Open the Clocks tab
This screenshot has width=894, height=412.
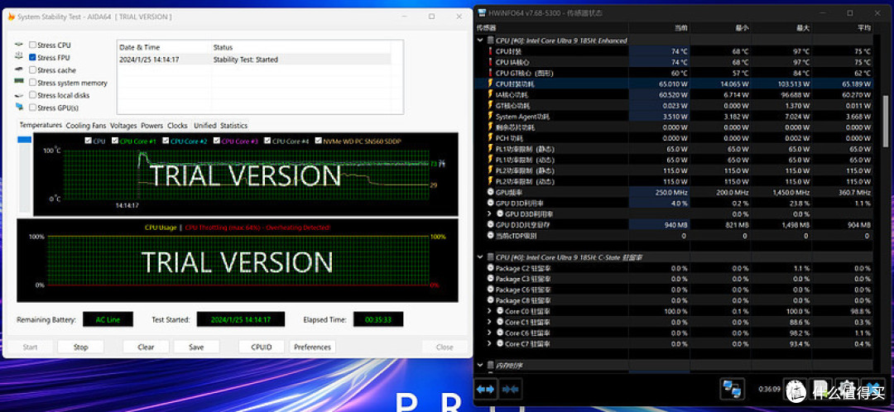tap(177, 126)
